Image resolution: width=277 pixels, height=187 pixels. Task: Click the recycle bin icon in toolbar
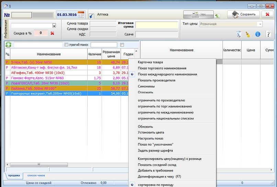point(239,34)
